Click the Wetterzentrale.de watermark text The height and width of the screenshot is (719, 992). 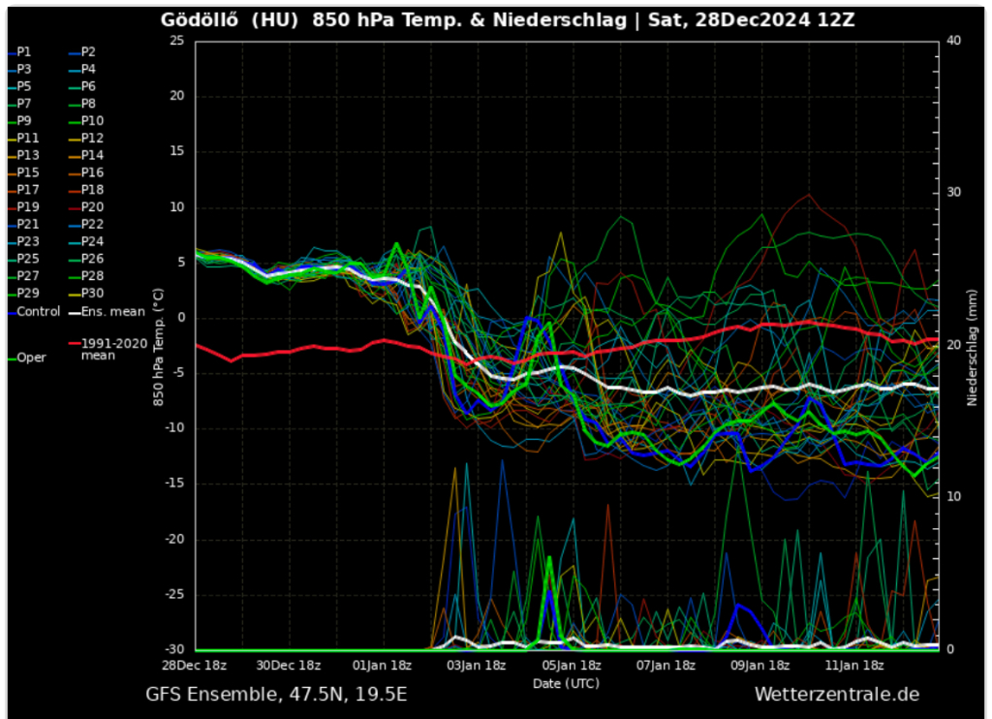point(836,694)
